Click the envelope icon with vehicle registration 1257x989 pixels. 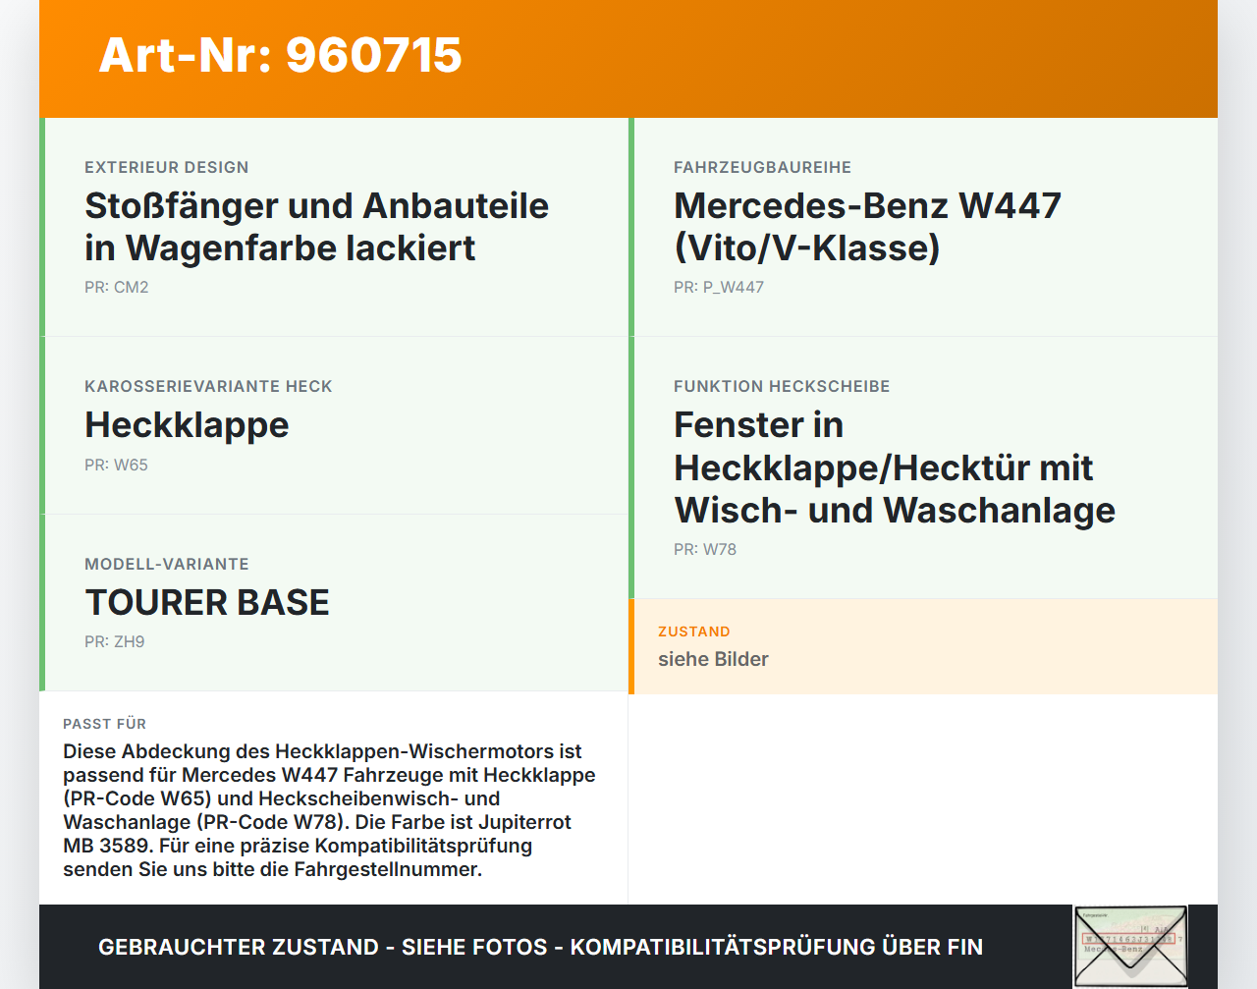point(1130,946)
